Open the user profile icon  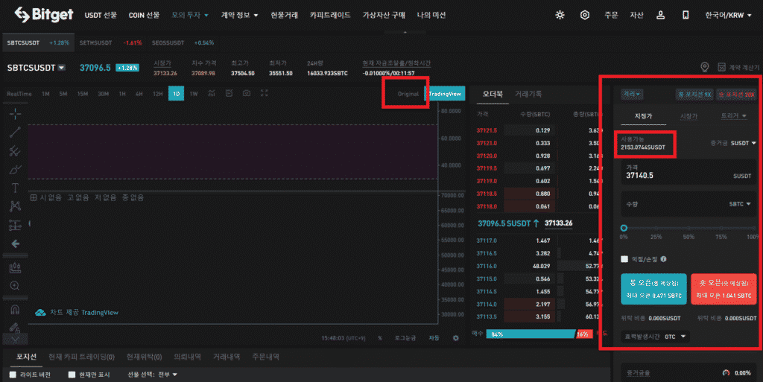tap(660, 15)
